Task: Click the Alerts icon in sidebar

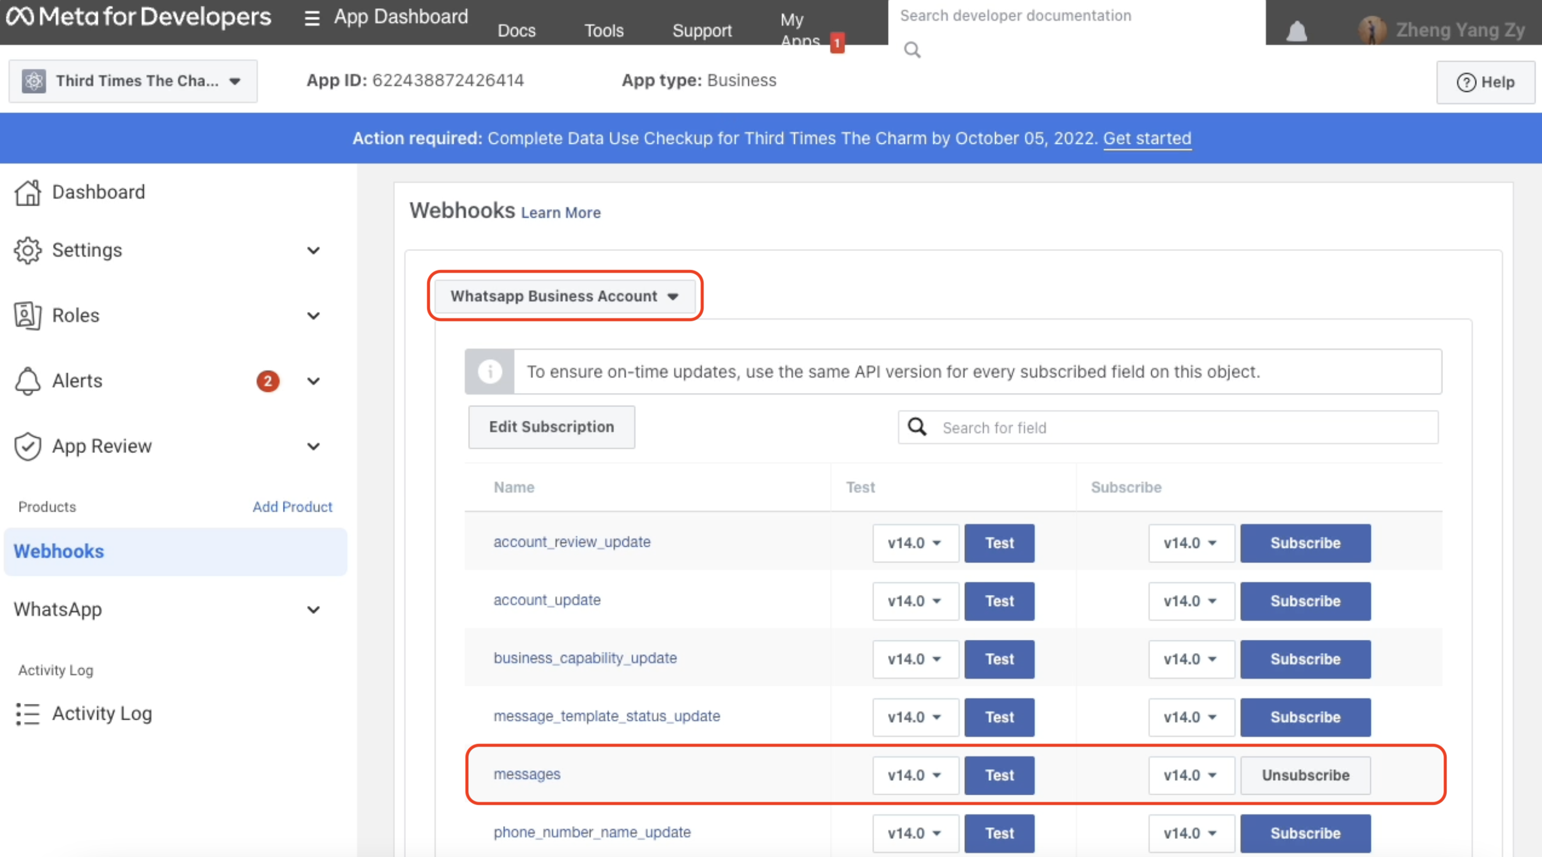Action: coord(27,380)
